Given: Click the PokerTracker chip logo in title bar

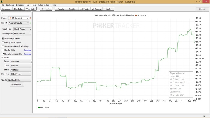Looking at the screenshot, I should click(x=1, y=1).
